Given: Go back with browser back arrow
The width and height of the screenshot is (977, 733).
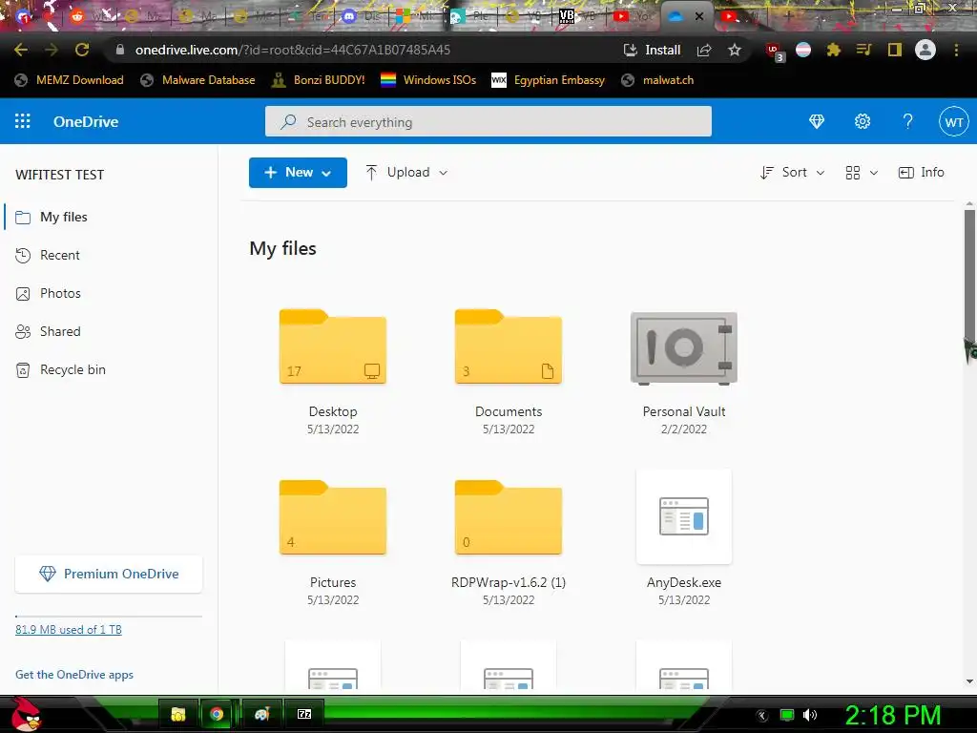Looking at the screenshot, I should tap(21, 50).
